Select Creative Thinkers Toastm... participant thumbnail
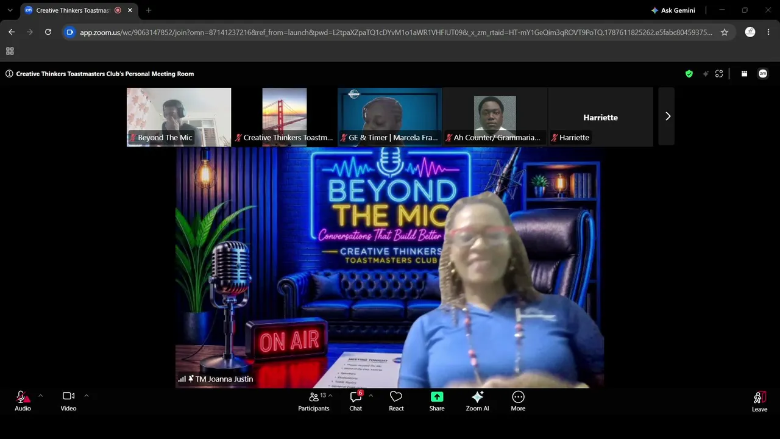 (285, 117)
